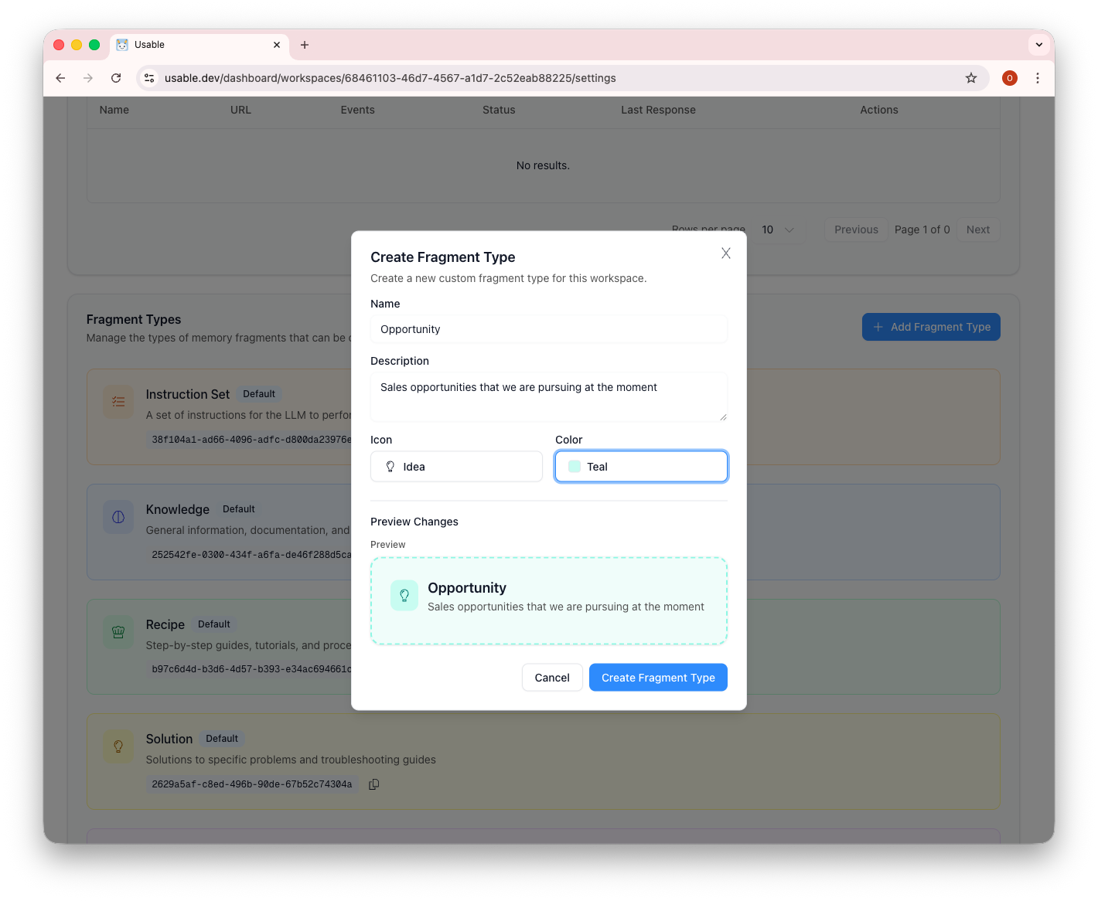The width and height of the screenshot is (1098, 901).
Task: Click the Teal color swatch
Action: click(x=574, y=466)
